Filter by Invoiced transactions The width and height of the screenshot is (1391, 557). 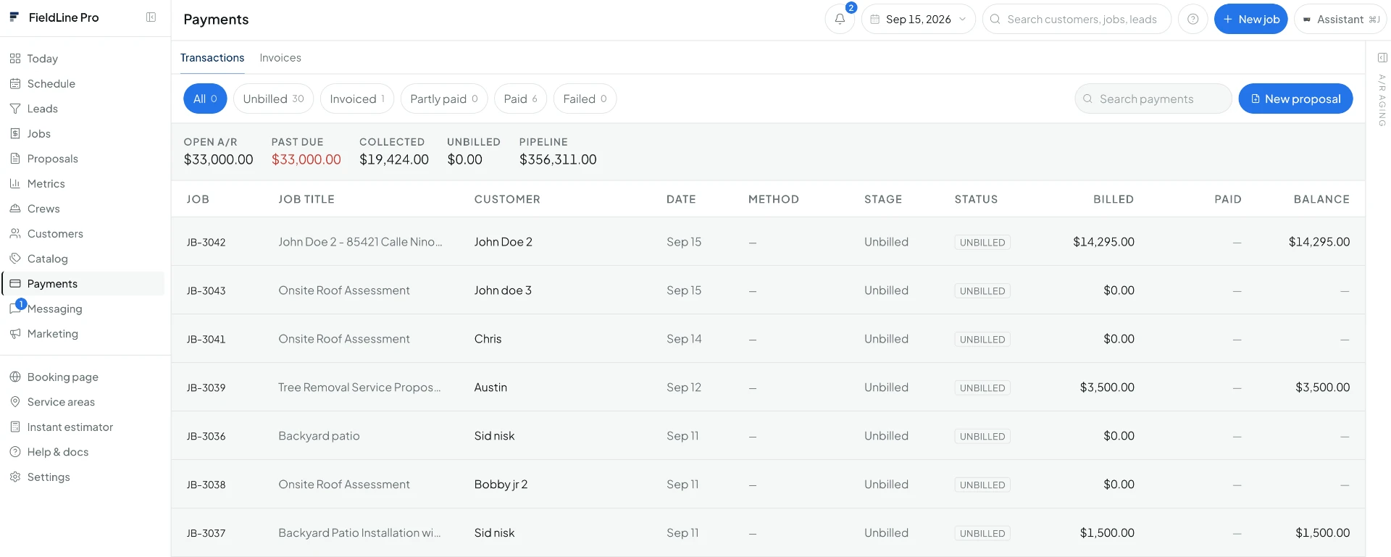357,99
